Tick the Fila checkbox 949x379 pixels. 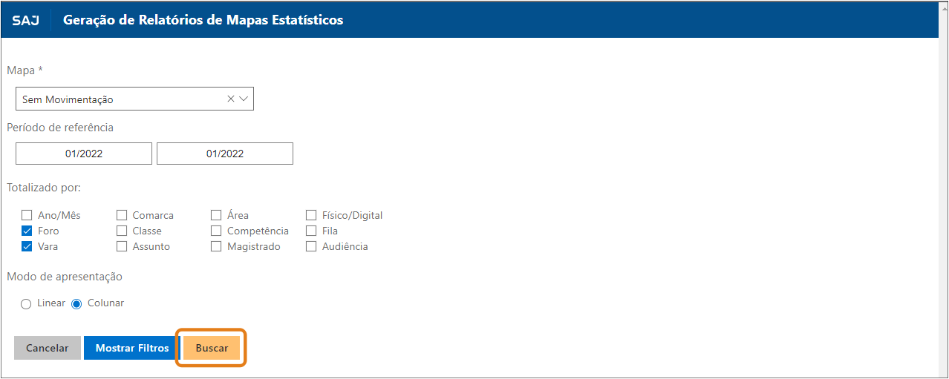(311, 231)
